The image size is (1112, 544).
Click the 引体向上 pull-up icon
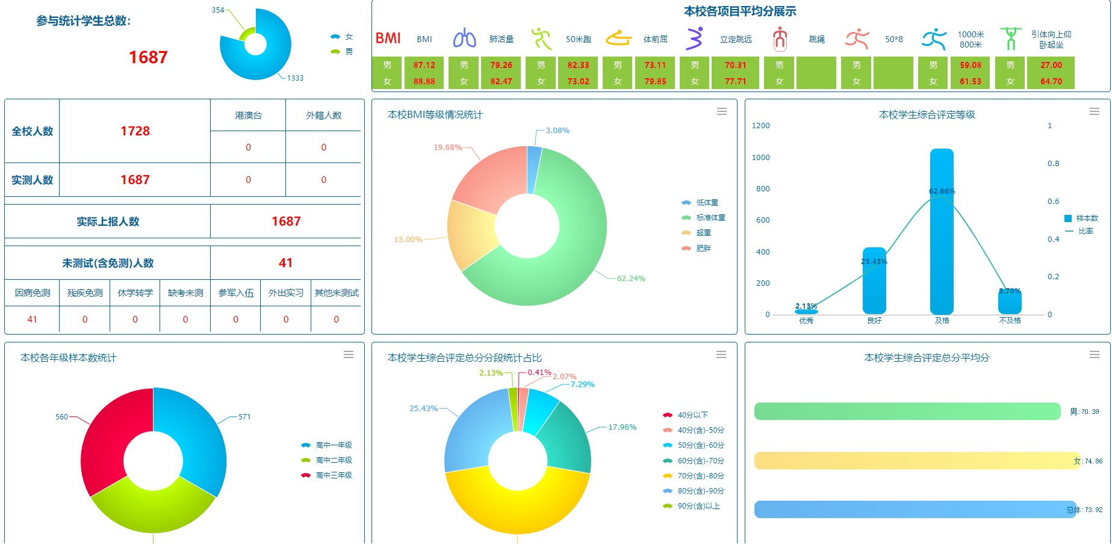click(1011, 39)
